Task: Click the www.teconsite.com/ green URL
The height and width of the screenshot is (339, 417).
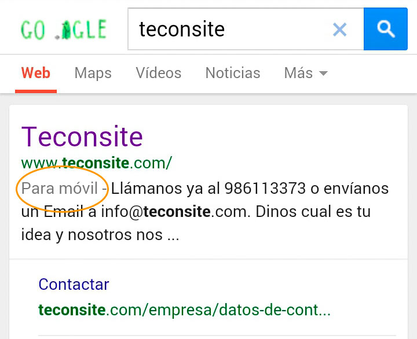Action: coord(97,163)
